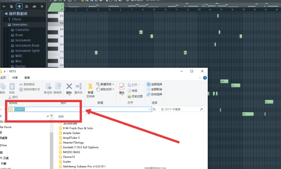Minimize the ribbon with chevron

point(200,78)
